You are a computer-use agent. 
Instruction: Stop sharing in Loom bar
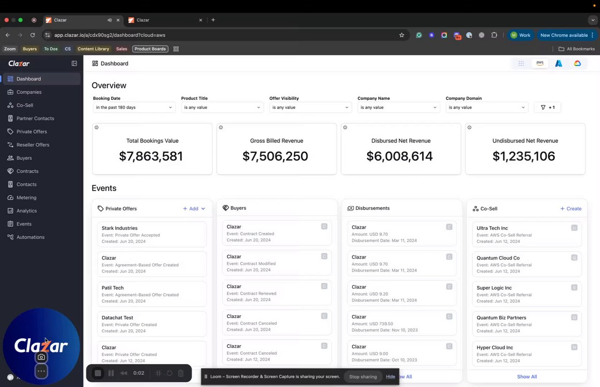pos(363,377)
